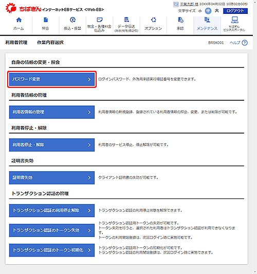Viewport: 257px width, 274px height.
Task: Set font size to 小
Action: point(200,11)
